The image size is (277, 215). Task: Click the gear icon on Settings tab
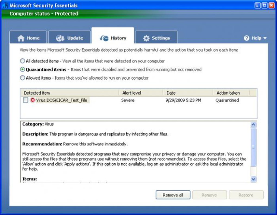(146, 38)
